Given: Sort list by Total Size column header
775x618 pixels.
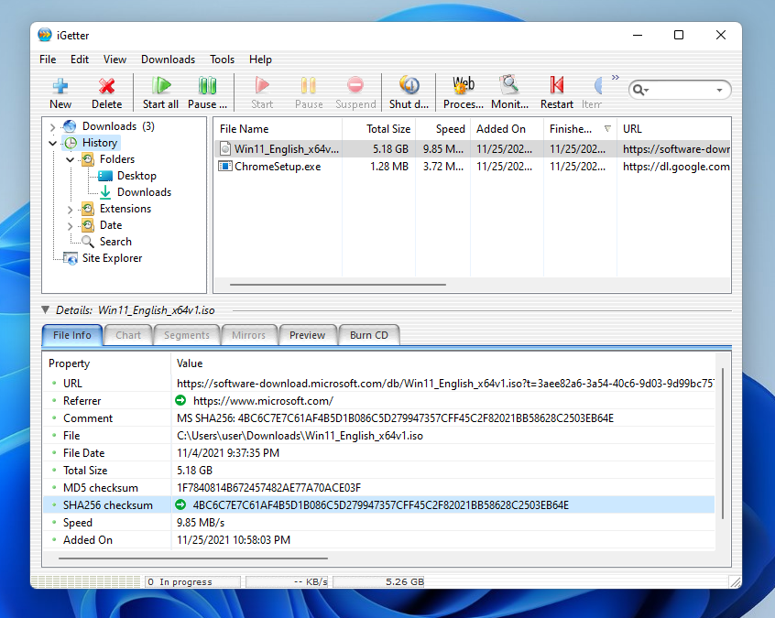Looking at the screenshot, I should 388,129.
